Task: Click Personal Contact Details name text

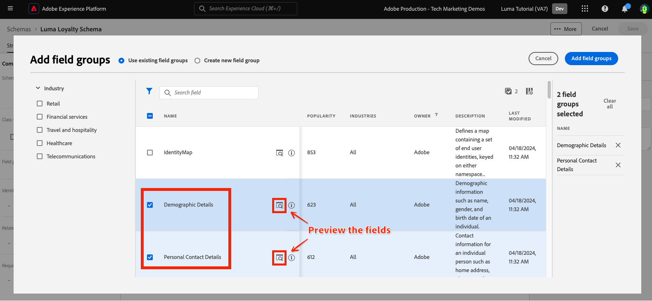Action: pyautogui.click(x=192, y=257)
